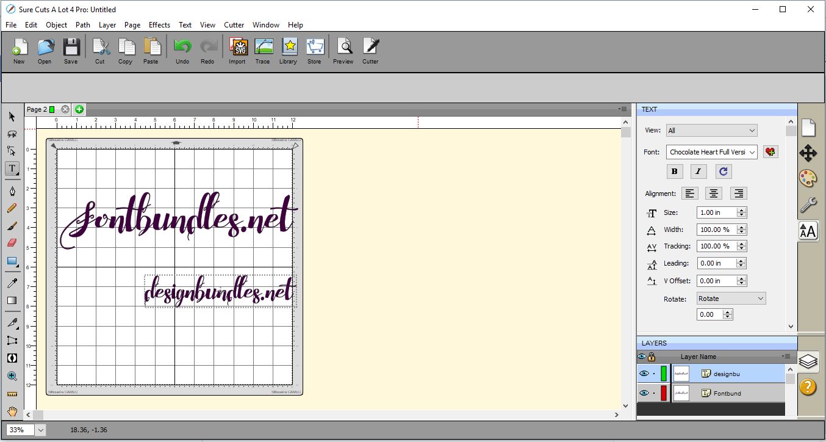The height and width of the screenshot is (442, 826).
Task: Select the arrow Selection tool
Action: pos(12,117)
